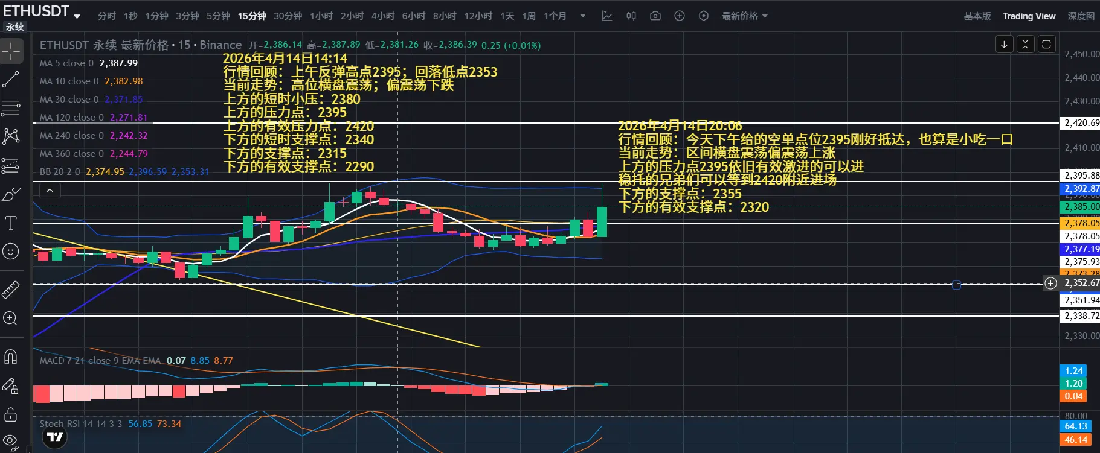Click the MA 240 close 0 legend
The image size is (1100, 453).
(71, 136)
